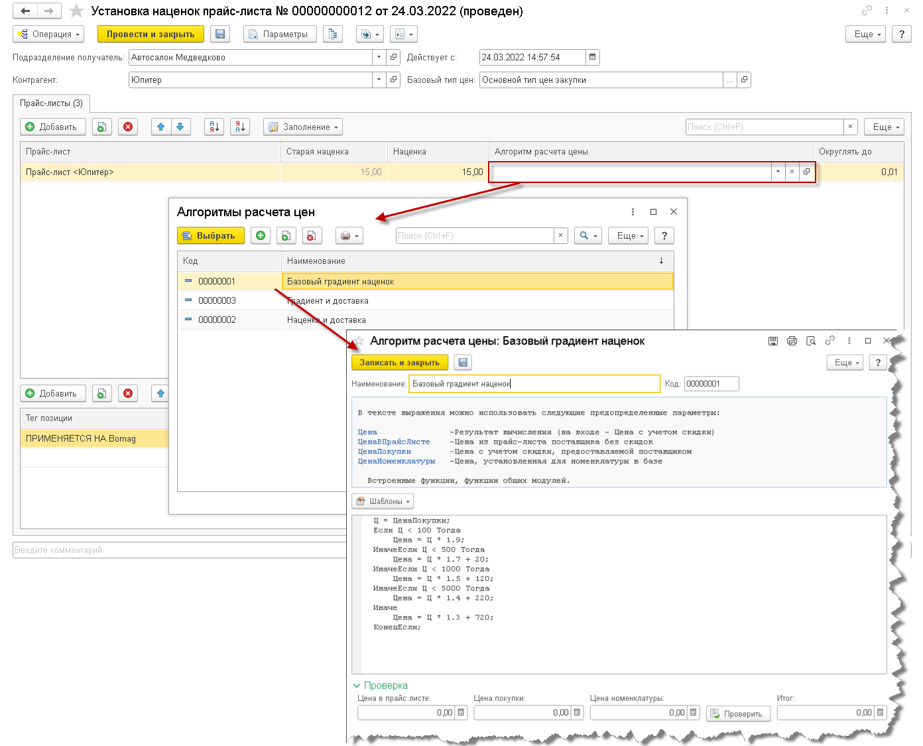This screenshot has width=923, height=746.
Task: Select the ПРИМЕНЯЕТСЯ НА Bomag tag row
Action: click(x=95, y=438)
